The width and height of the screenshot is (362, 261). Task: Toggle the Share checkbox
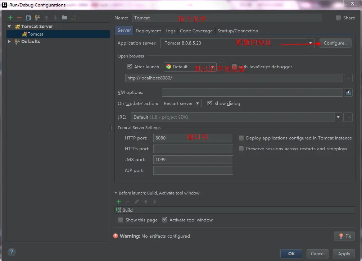click(338, 18)
